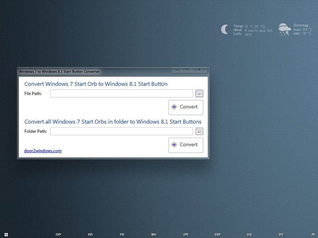Click the File Path text input field

(x=121, y=94)
